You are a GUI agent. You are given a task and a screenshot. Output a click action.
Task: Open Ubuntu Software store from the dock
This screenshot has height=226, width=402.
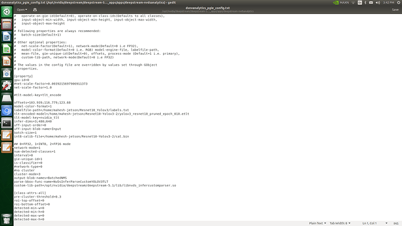click(x=6, y=73)
